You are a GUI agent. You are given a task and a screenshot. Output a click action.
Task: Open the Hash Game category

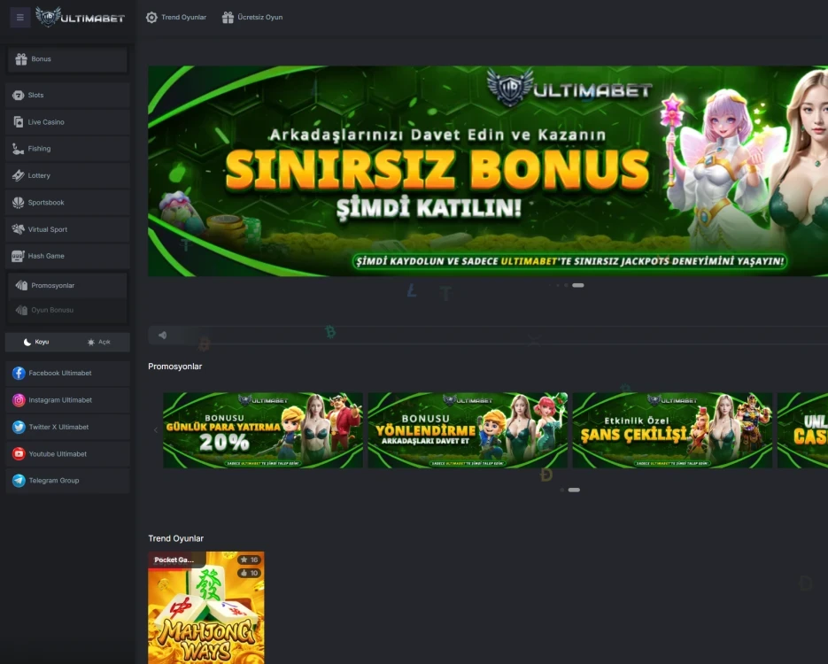[67, 256]
